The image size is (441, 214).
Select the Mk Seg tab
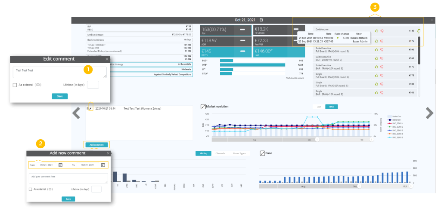coord(203,153)
